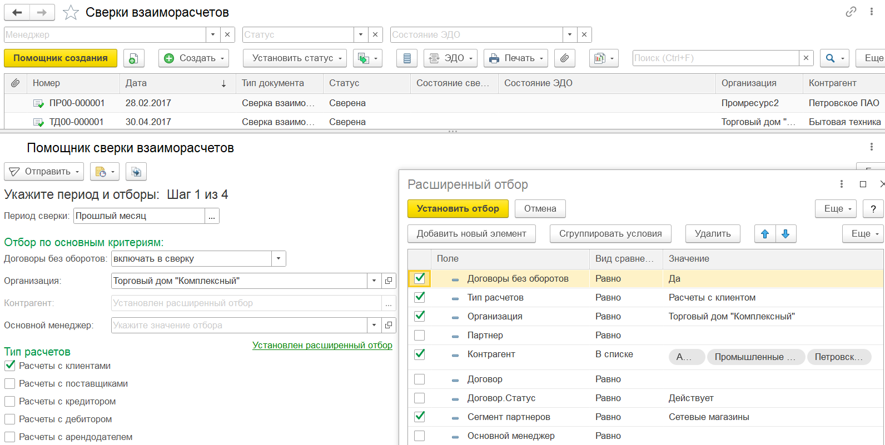
Task: Open the Менеджер filter dropdown
Action: pyautogui.click(x=213, y=34)
